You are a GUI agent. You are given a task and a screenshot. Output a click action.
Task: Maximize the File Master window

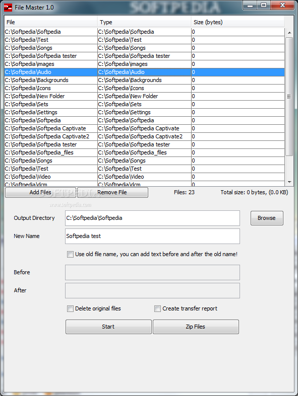[264, 6]
